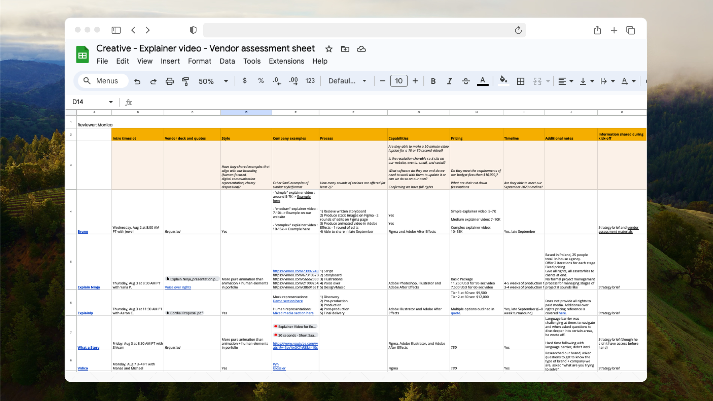Open the Bruno vendor link

click(x=83, y=232)
